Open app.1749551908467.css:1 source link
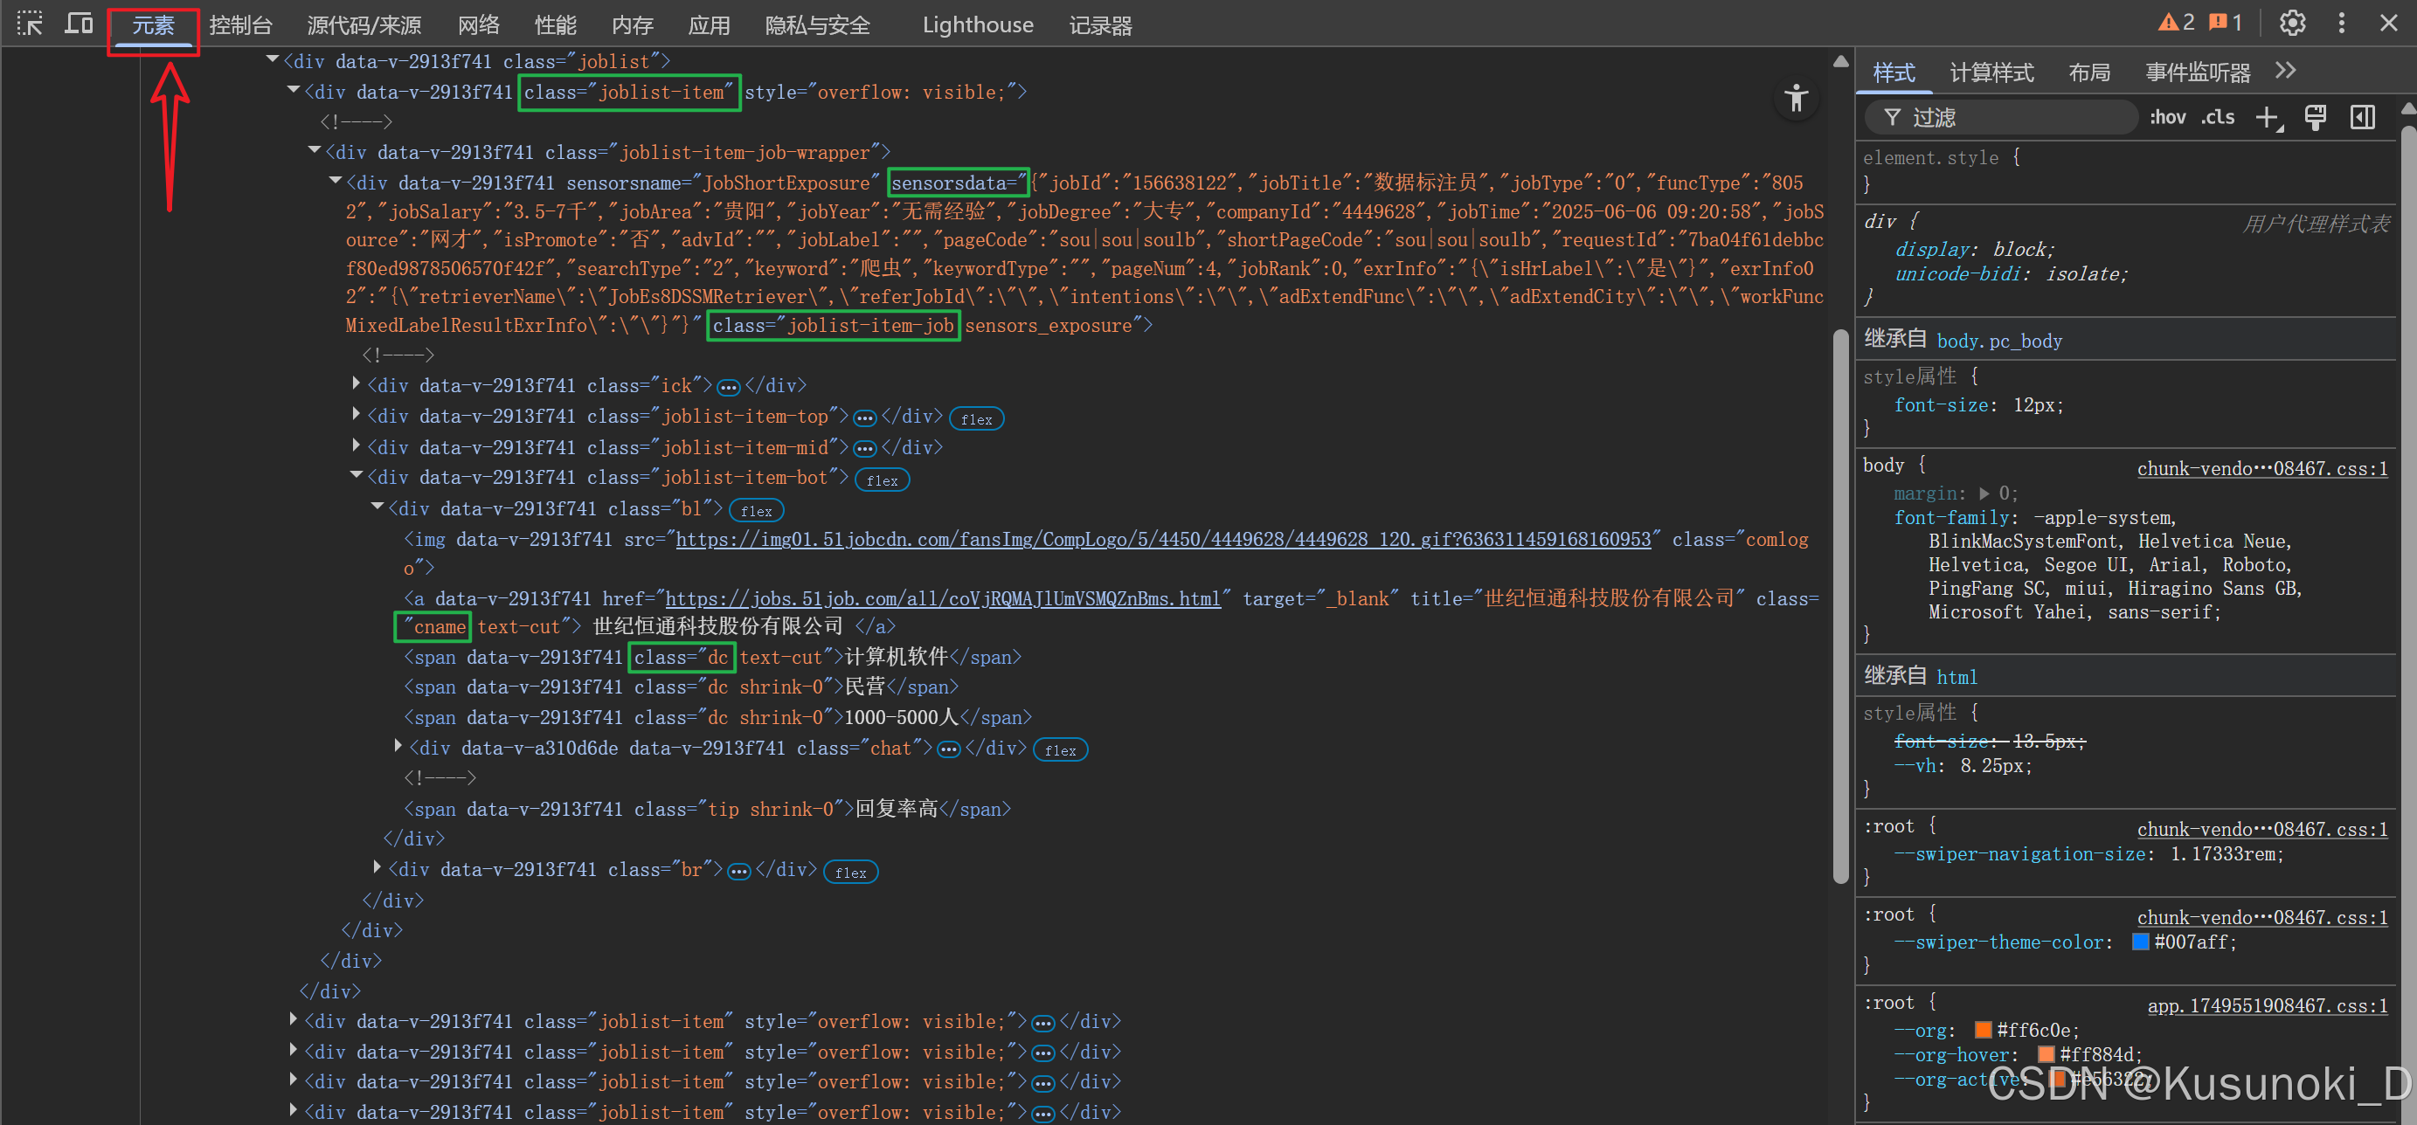The image size is (2417, 1125). [x=2267, y=1006]
